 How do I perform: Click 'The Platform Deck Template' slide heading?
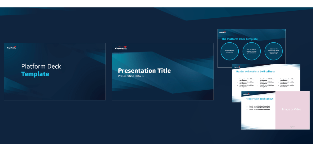(x=239, y=39)
